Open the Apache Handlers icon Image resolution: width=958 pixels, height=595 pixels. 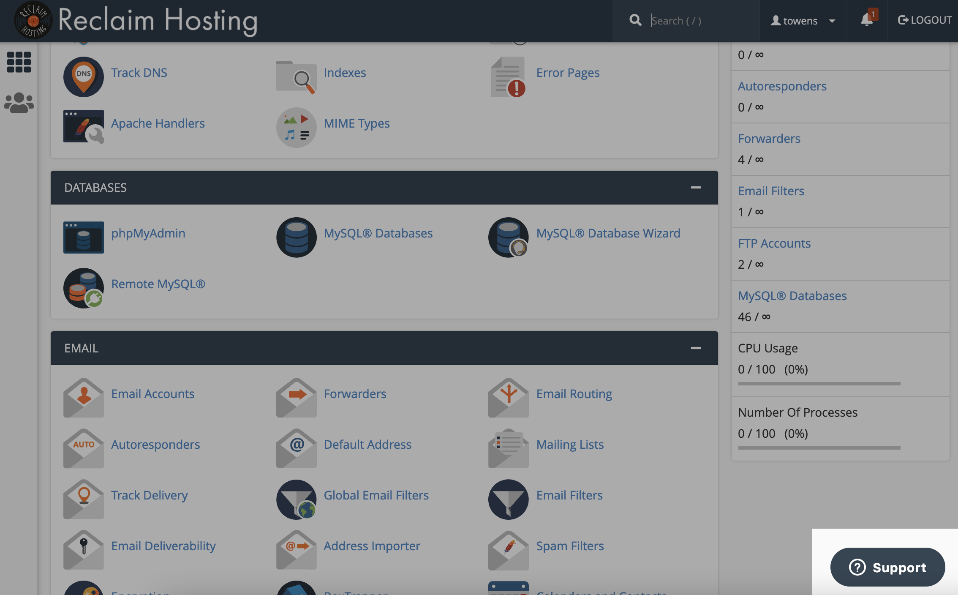[83, 127]
